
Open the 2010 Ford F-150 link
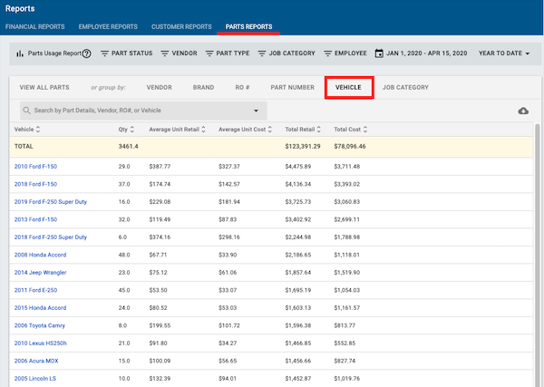coord(35,167)
